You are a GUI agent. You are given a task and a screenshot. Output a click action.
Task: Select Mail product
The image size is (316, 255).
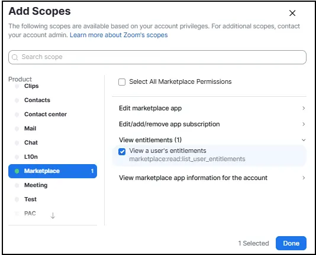[30, 128]
